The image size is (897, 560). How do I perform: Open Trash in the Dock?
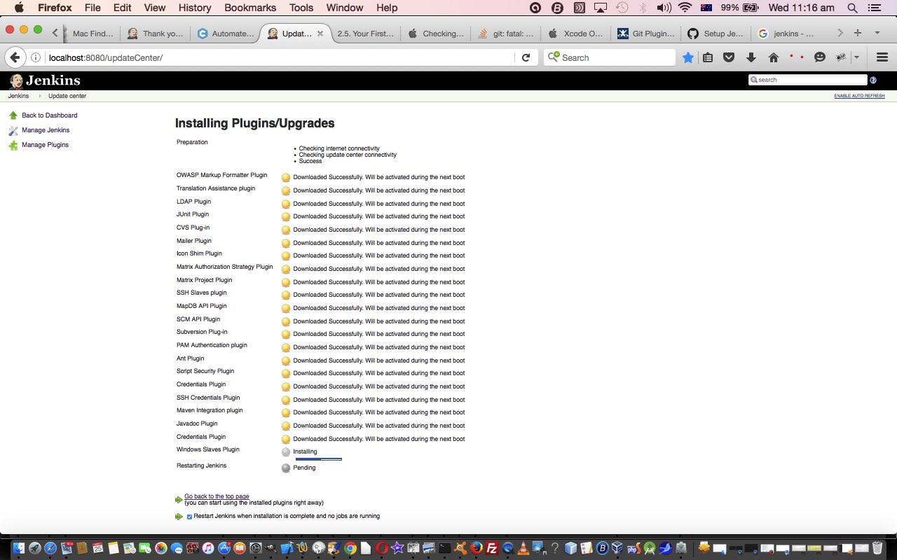point(877,548)
